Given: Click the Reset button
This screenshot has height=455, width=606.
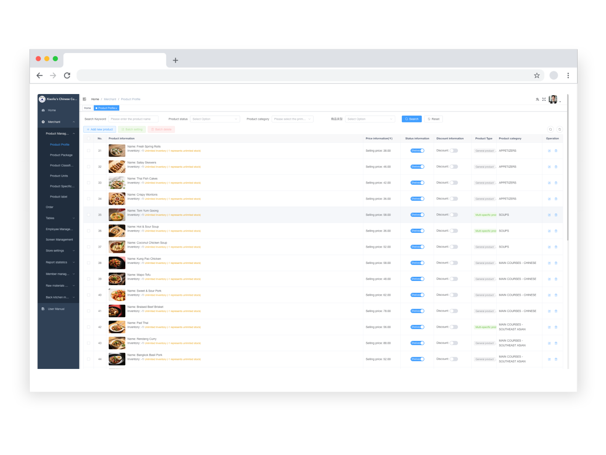Looking at the screenshot, I should [433, 119].
